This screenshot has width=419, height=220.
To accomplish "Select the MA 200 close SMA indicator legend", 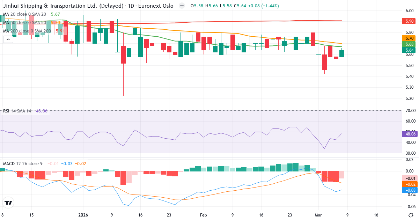I will (x=27, y=31).
